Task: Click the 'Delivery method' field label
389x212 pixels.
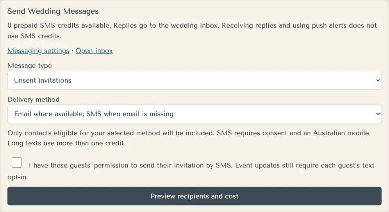Action: coord(34,99)
